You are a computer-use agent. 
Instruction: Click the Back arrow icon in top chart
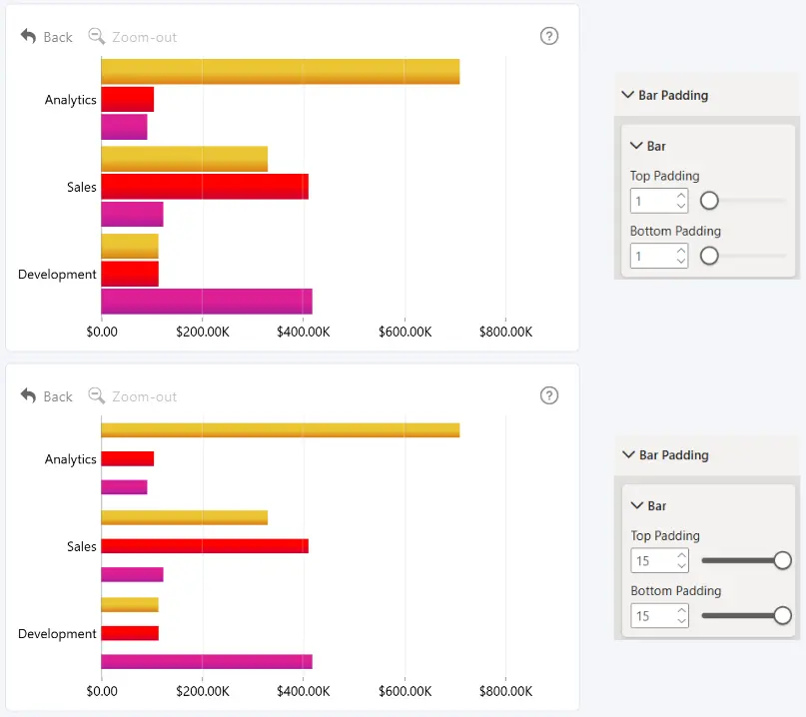click(28, 37)
